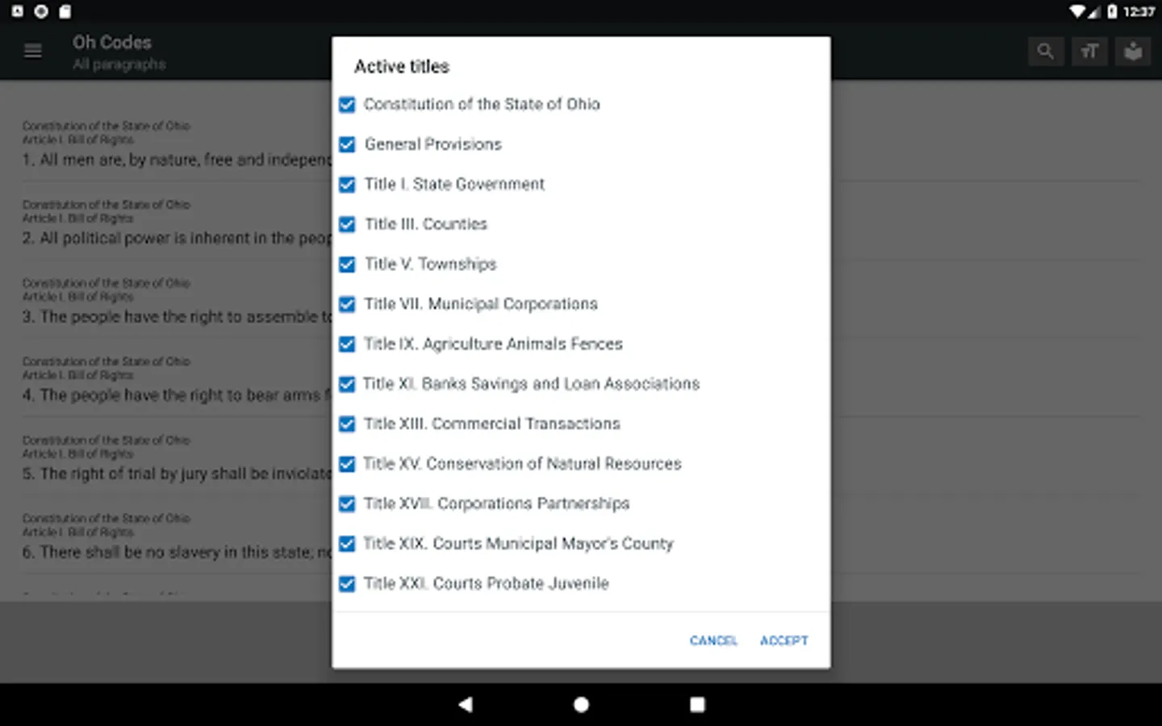Uncheck Constitution of the State of Ohio
The image size is (1162, 726).
pyautogui.click(x=347, y=105)
